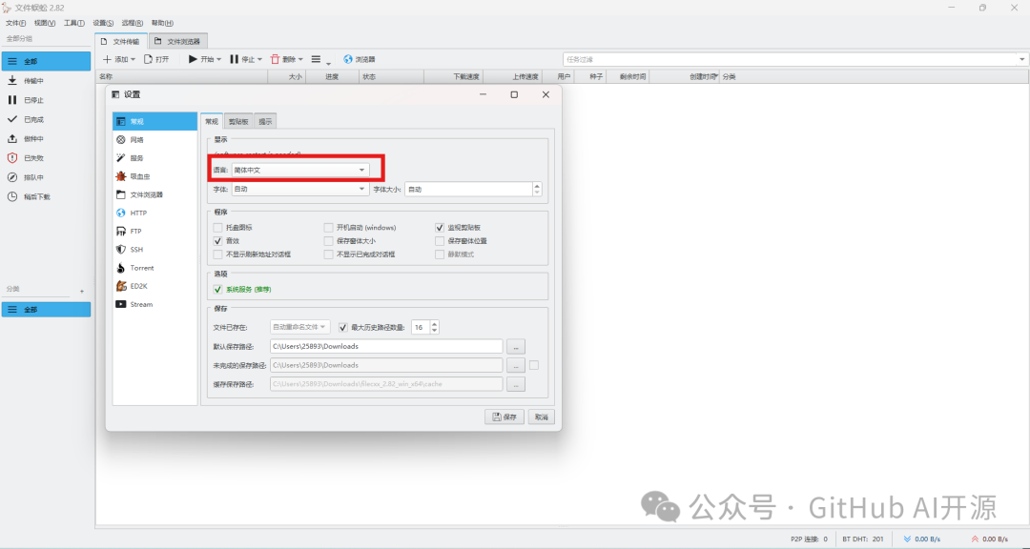
Task: Open the 语言 dropdown showing 简体中文
Action: pyautogui.click(x=300, y=170)
